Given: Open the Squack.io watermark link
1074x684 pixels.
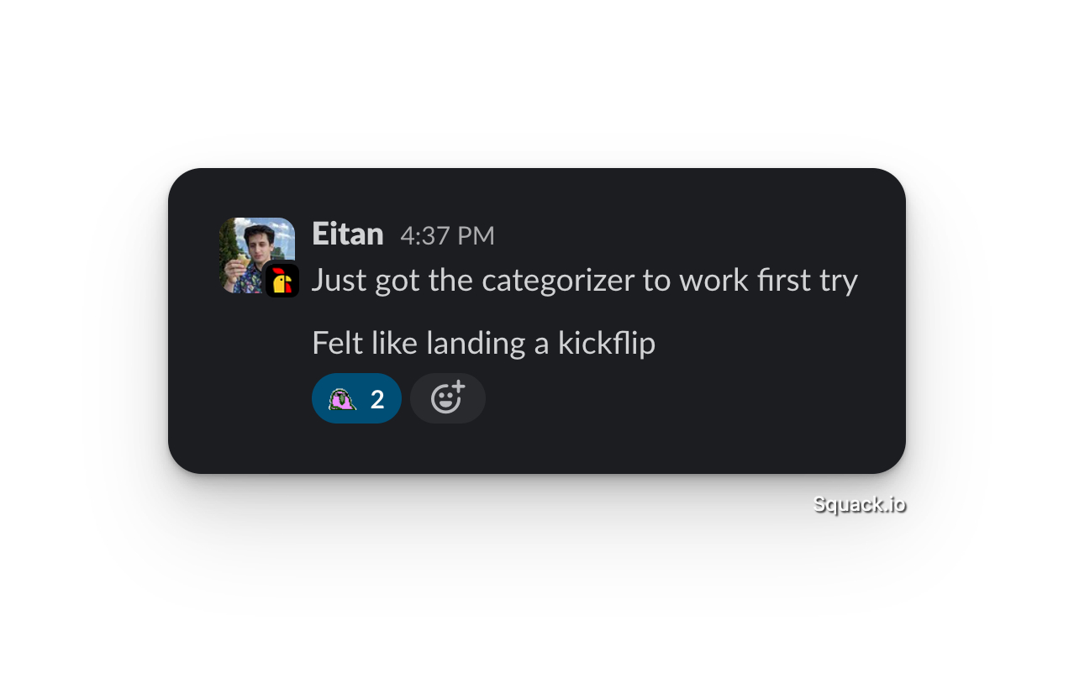Looking at the screenshot, I should click(859, 504).
